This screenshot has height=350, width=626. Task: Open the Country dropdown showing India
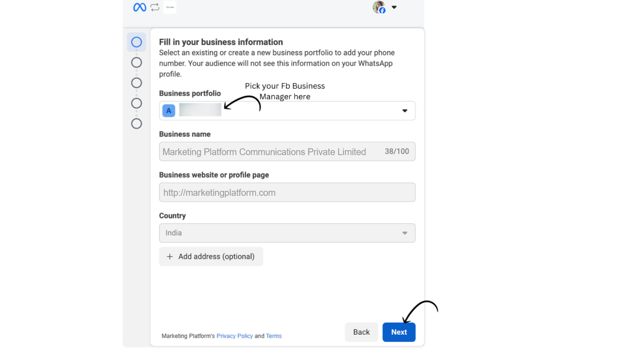(x=287, y=233)
